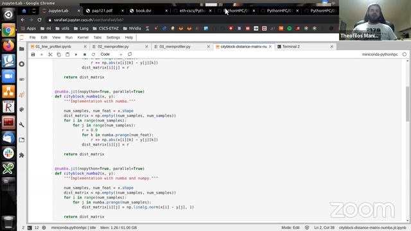Click the kernel status circle indicator
The height and width of the screenshot is (231, 411).
tap(405, 55)
